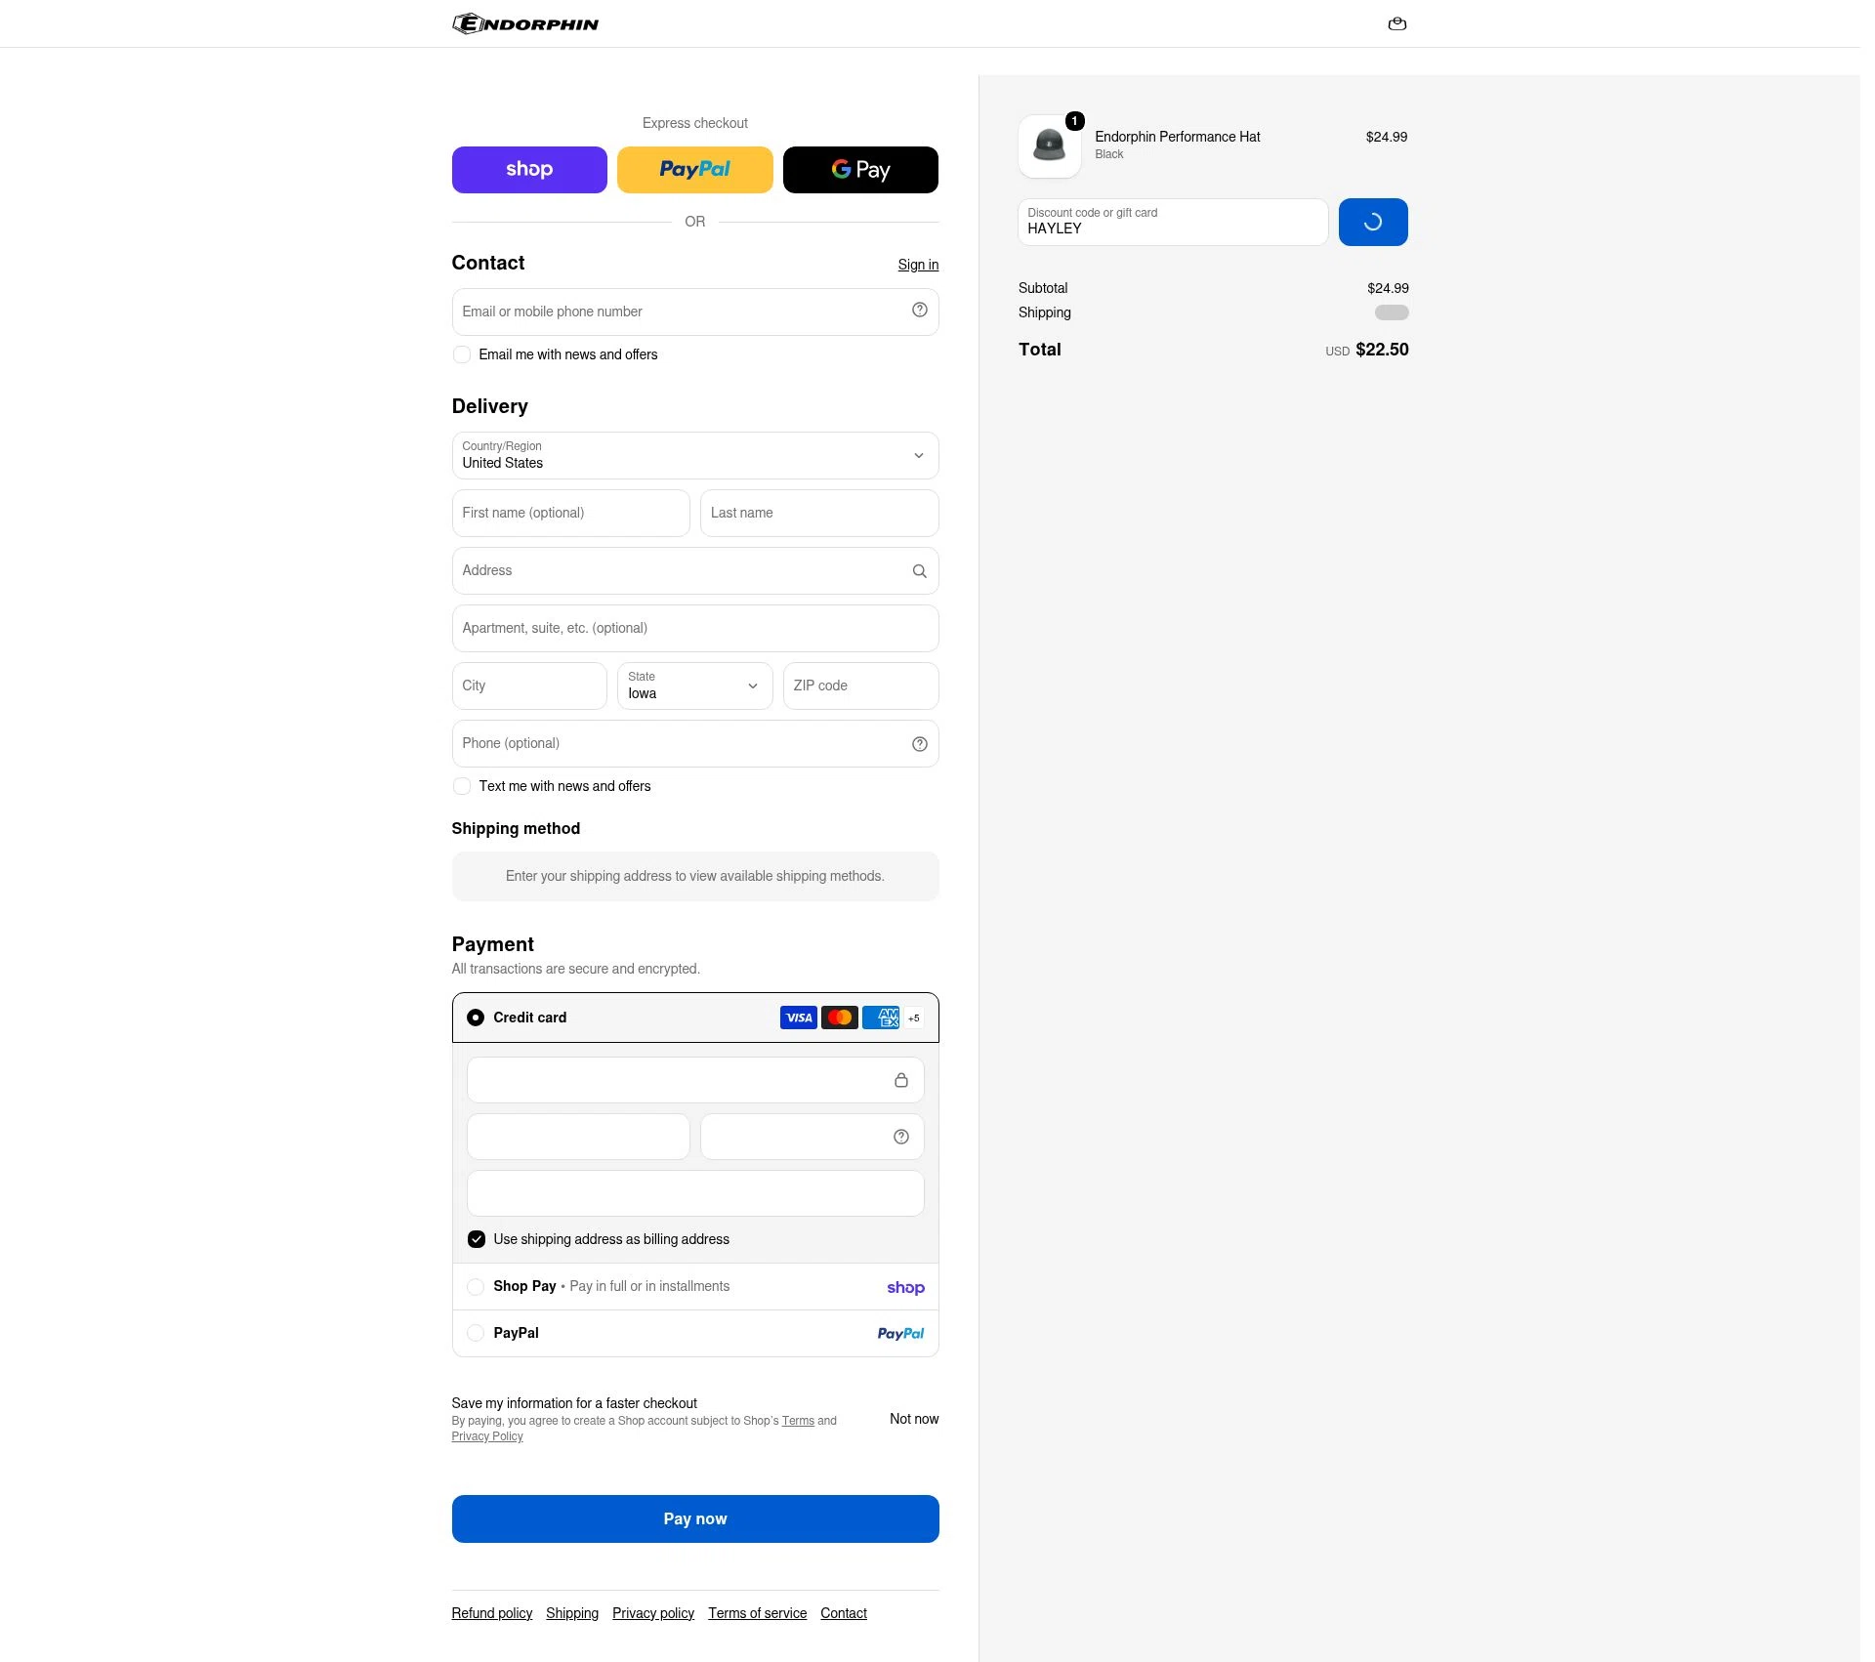Click the blue Pay now button
1875x1662 pixels.
click(x=695, y=1519)
